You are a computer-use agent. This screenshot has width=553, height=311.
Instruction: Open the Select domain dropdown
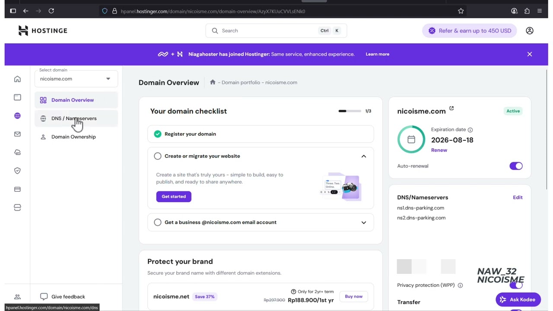coord(76,79)
